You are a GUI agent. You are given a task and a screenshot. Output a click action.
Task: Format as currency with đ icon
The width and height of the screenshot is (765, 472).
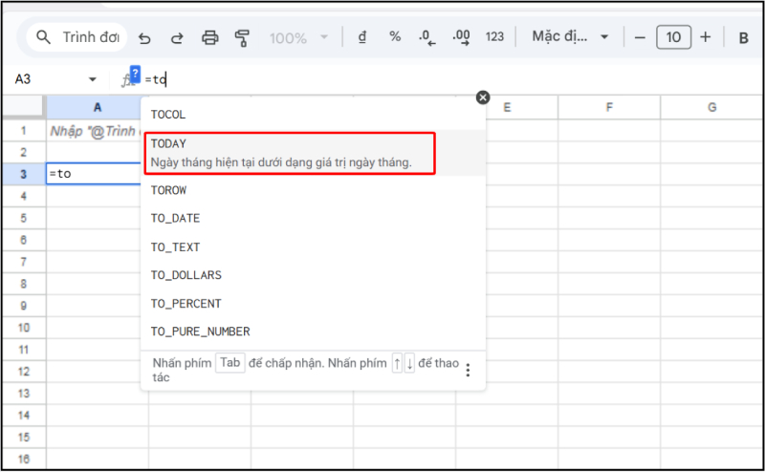(362, 37)
